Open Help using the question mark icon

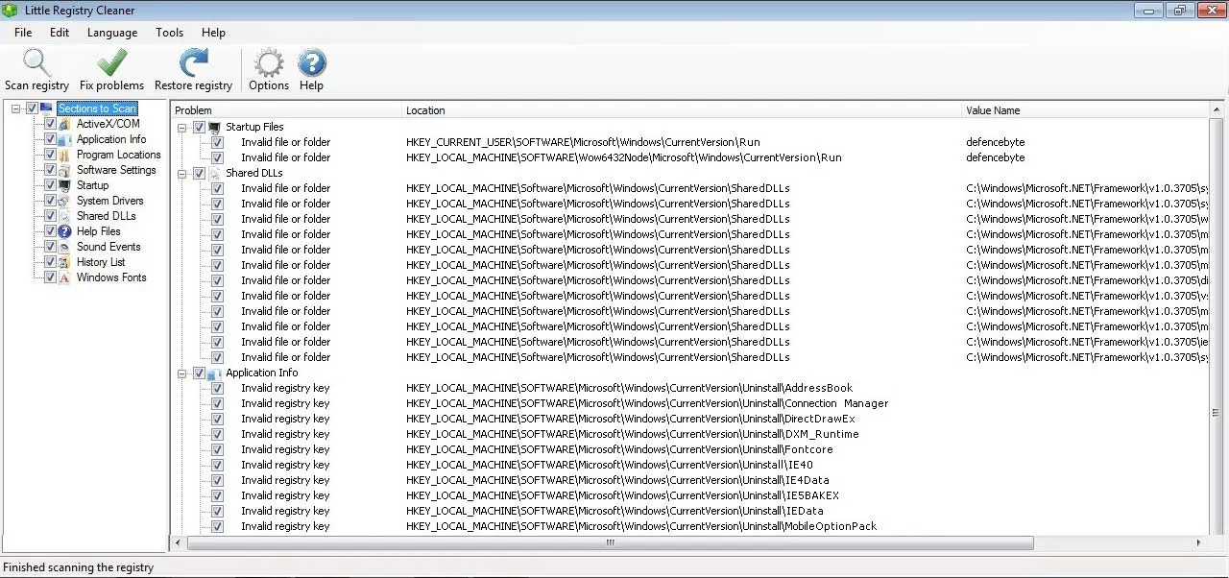[x=311, y=61]
